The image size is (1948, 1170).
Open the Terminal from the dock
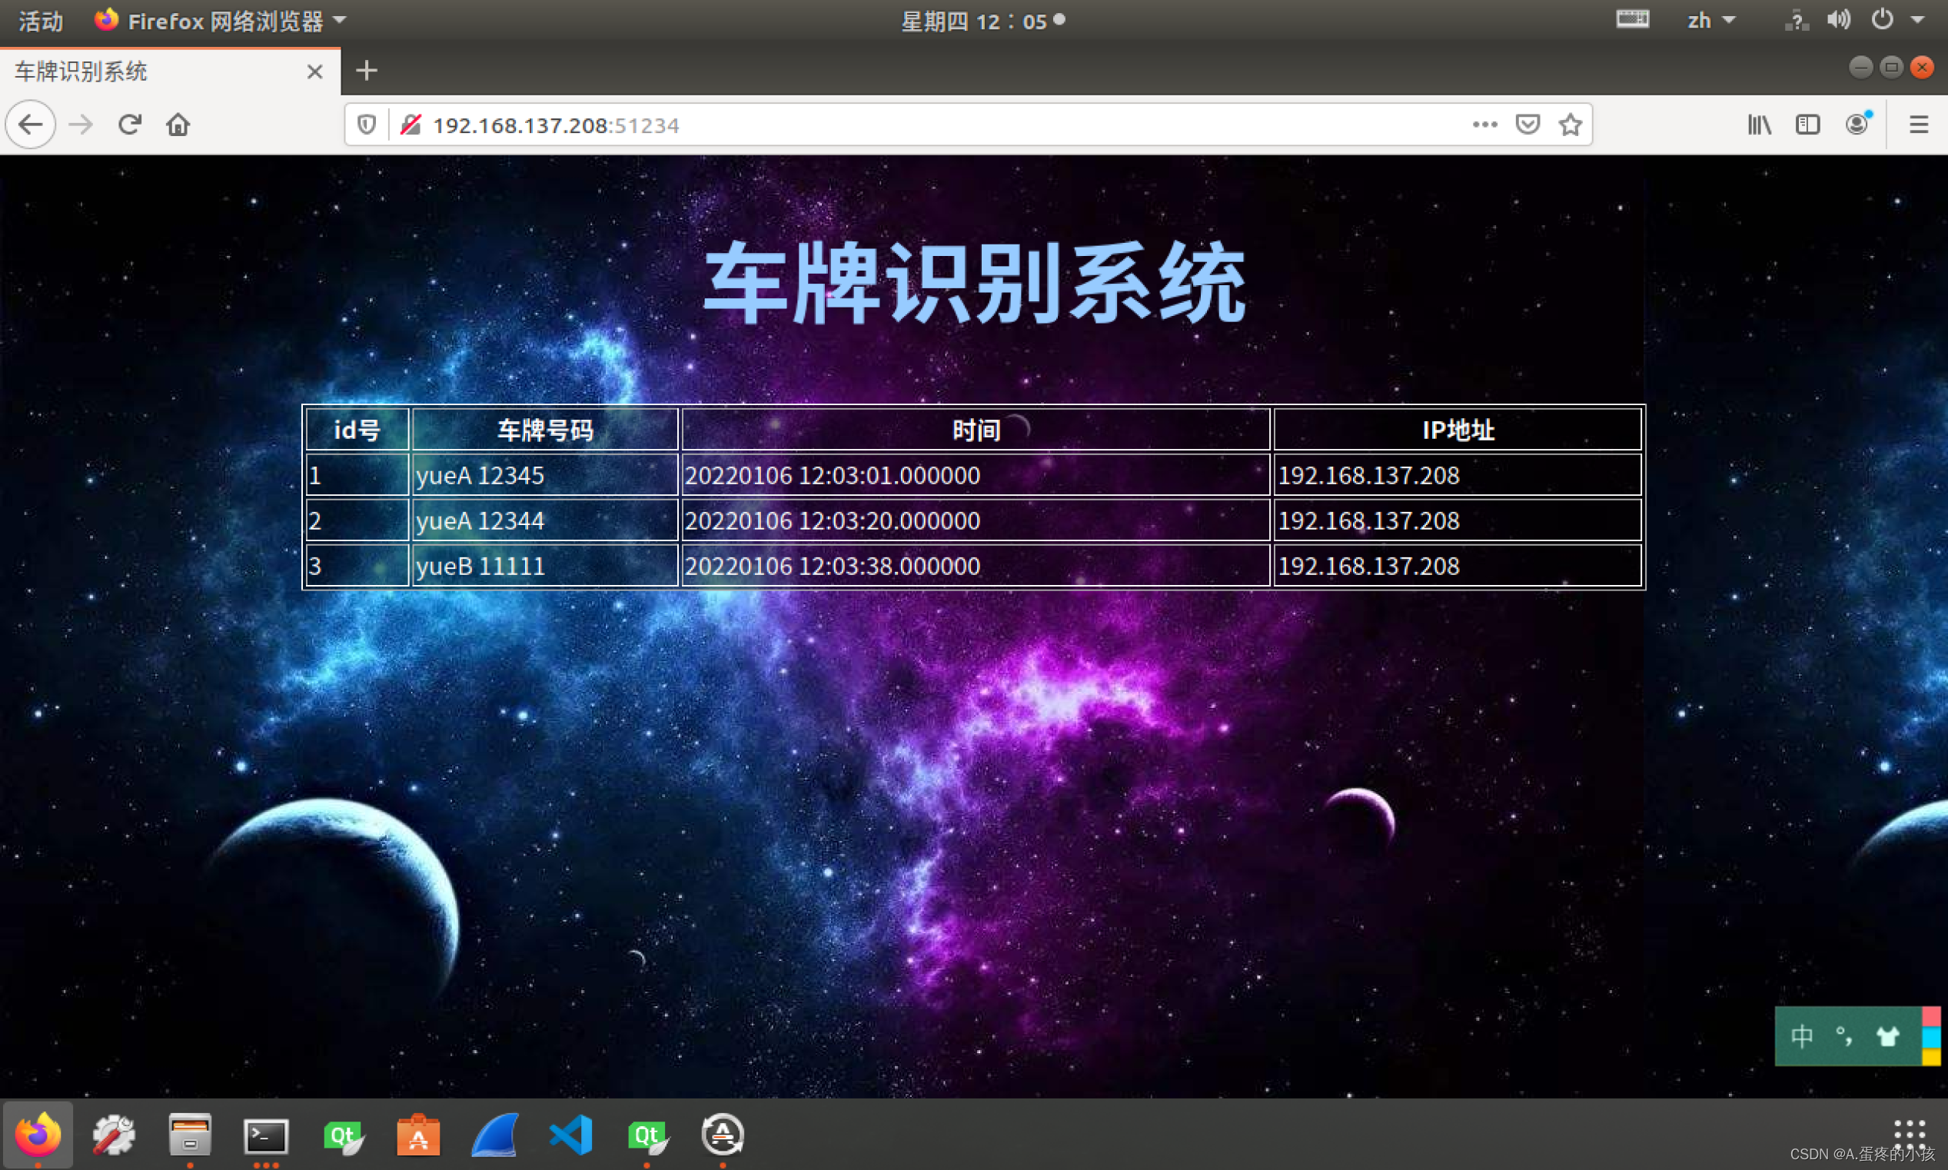click(266, 1135)
